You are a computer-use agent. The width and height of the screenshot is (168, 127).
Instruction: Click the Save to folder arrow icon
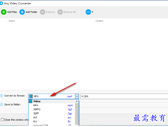click(2, 105)
